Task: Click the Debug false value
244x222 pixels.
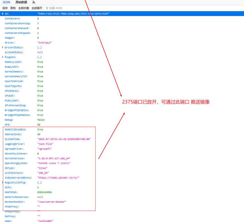Action: [x=41, y=120]
